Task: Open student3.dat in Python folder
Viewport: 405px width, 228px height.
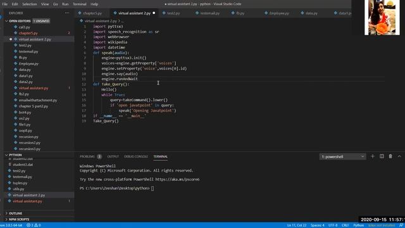Action: click(x=23, y=165)
